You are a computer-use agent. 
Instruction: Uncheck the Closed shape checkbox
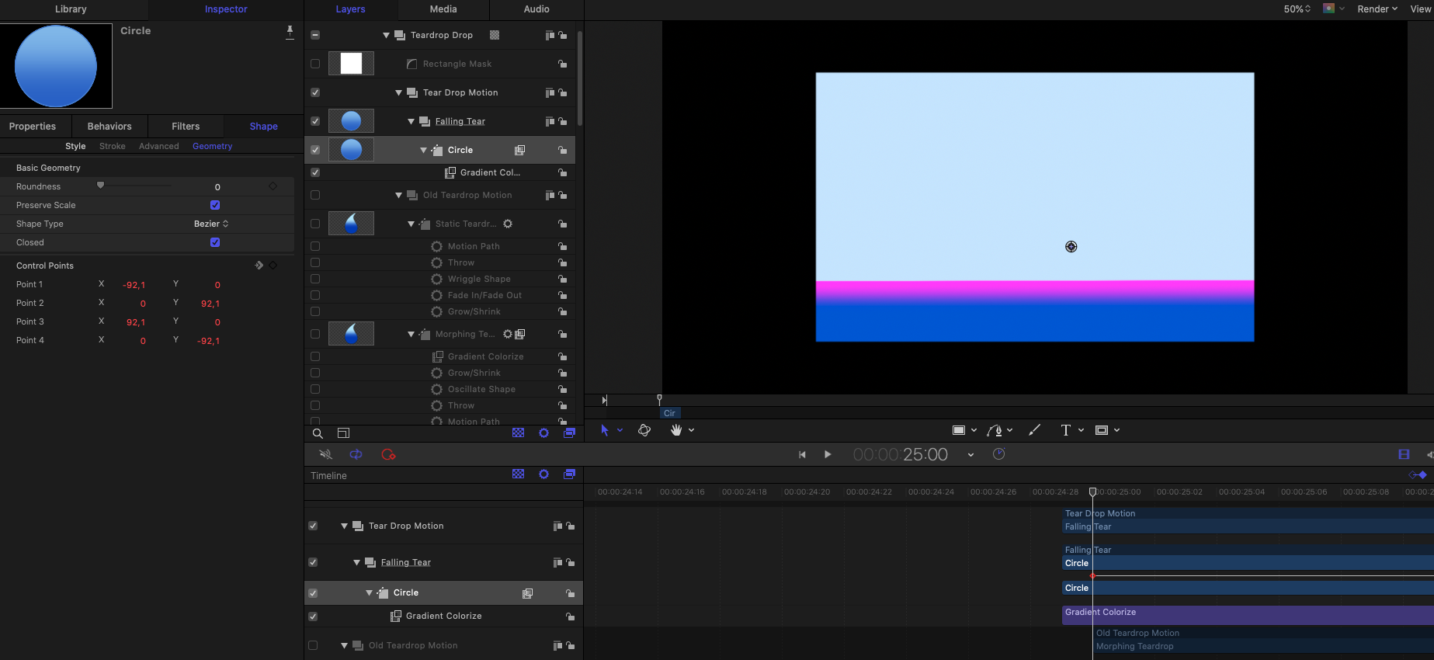coord(215,242)
